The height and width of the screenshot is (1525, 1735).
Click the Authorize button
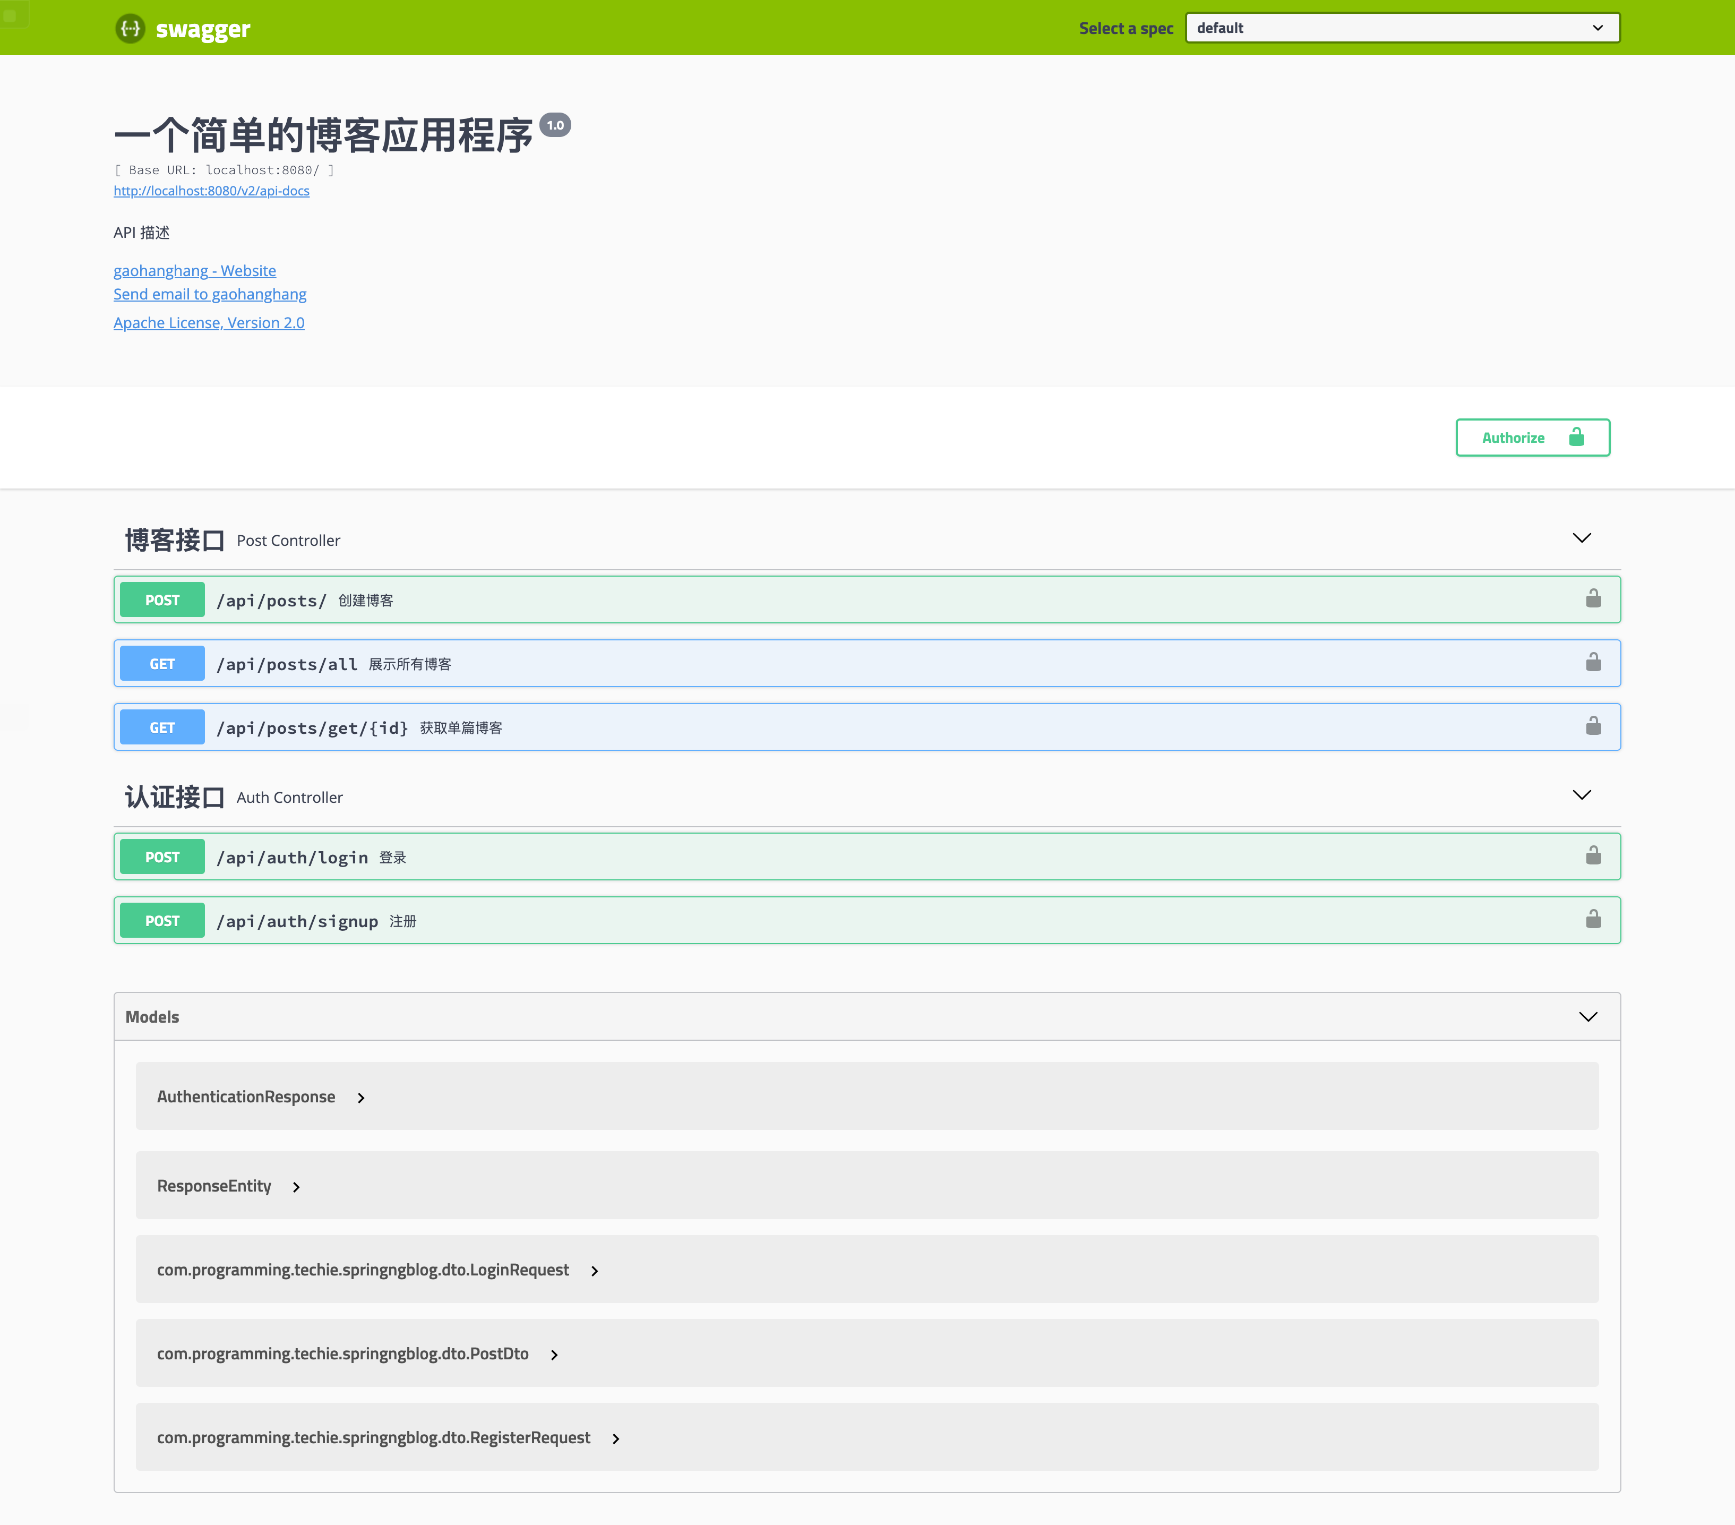pyautogui.click(x=1532, y=438)
